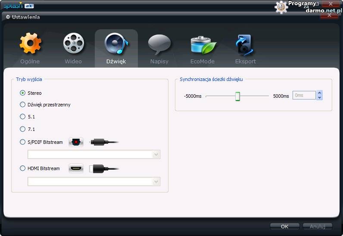Click the audio synchronization slider handle
This screenshot has height=236, width=343.
(x=237, y=96)
